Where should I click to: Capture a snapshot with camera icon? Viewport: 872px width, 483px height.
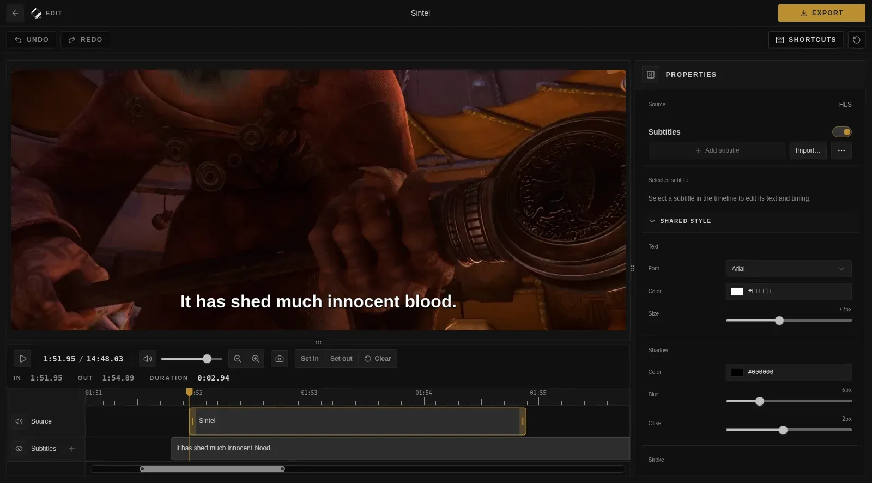click(280, 359)
